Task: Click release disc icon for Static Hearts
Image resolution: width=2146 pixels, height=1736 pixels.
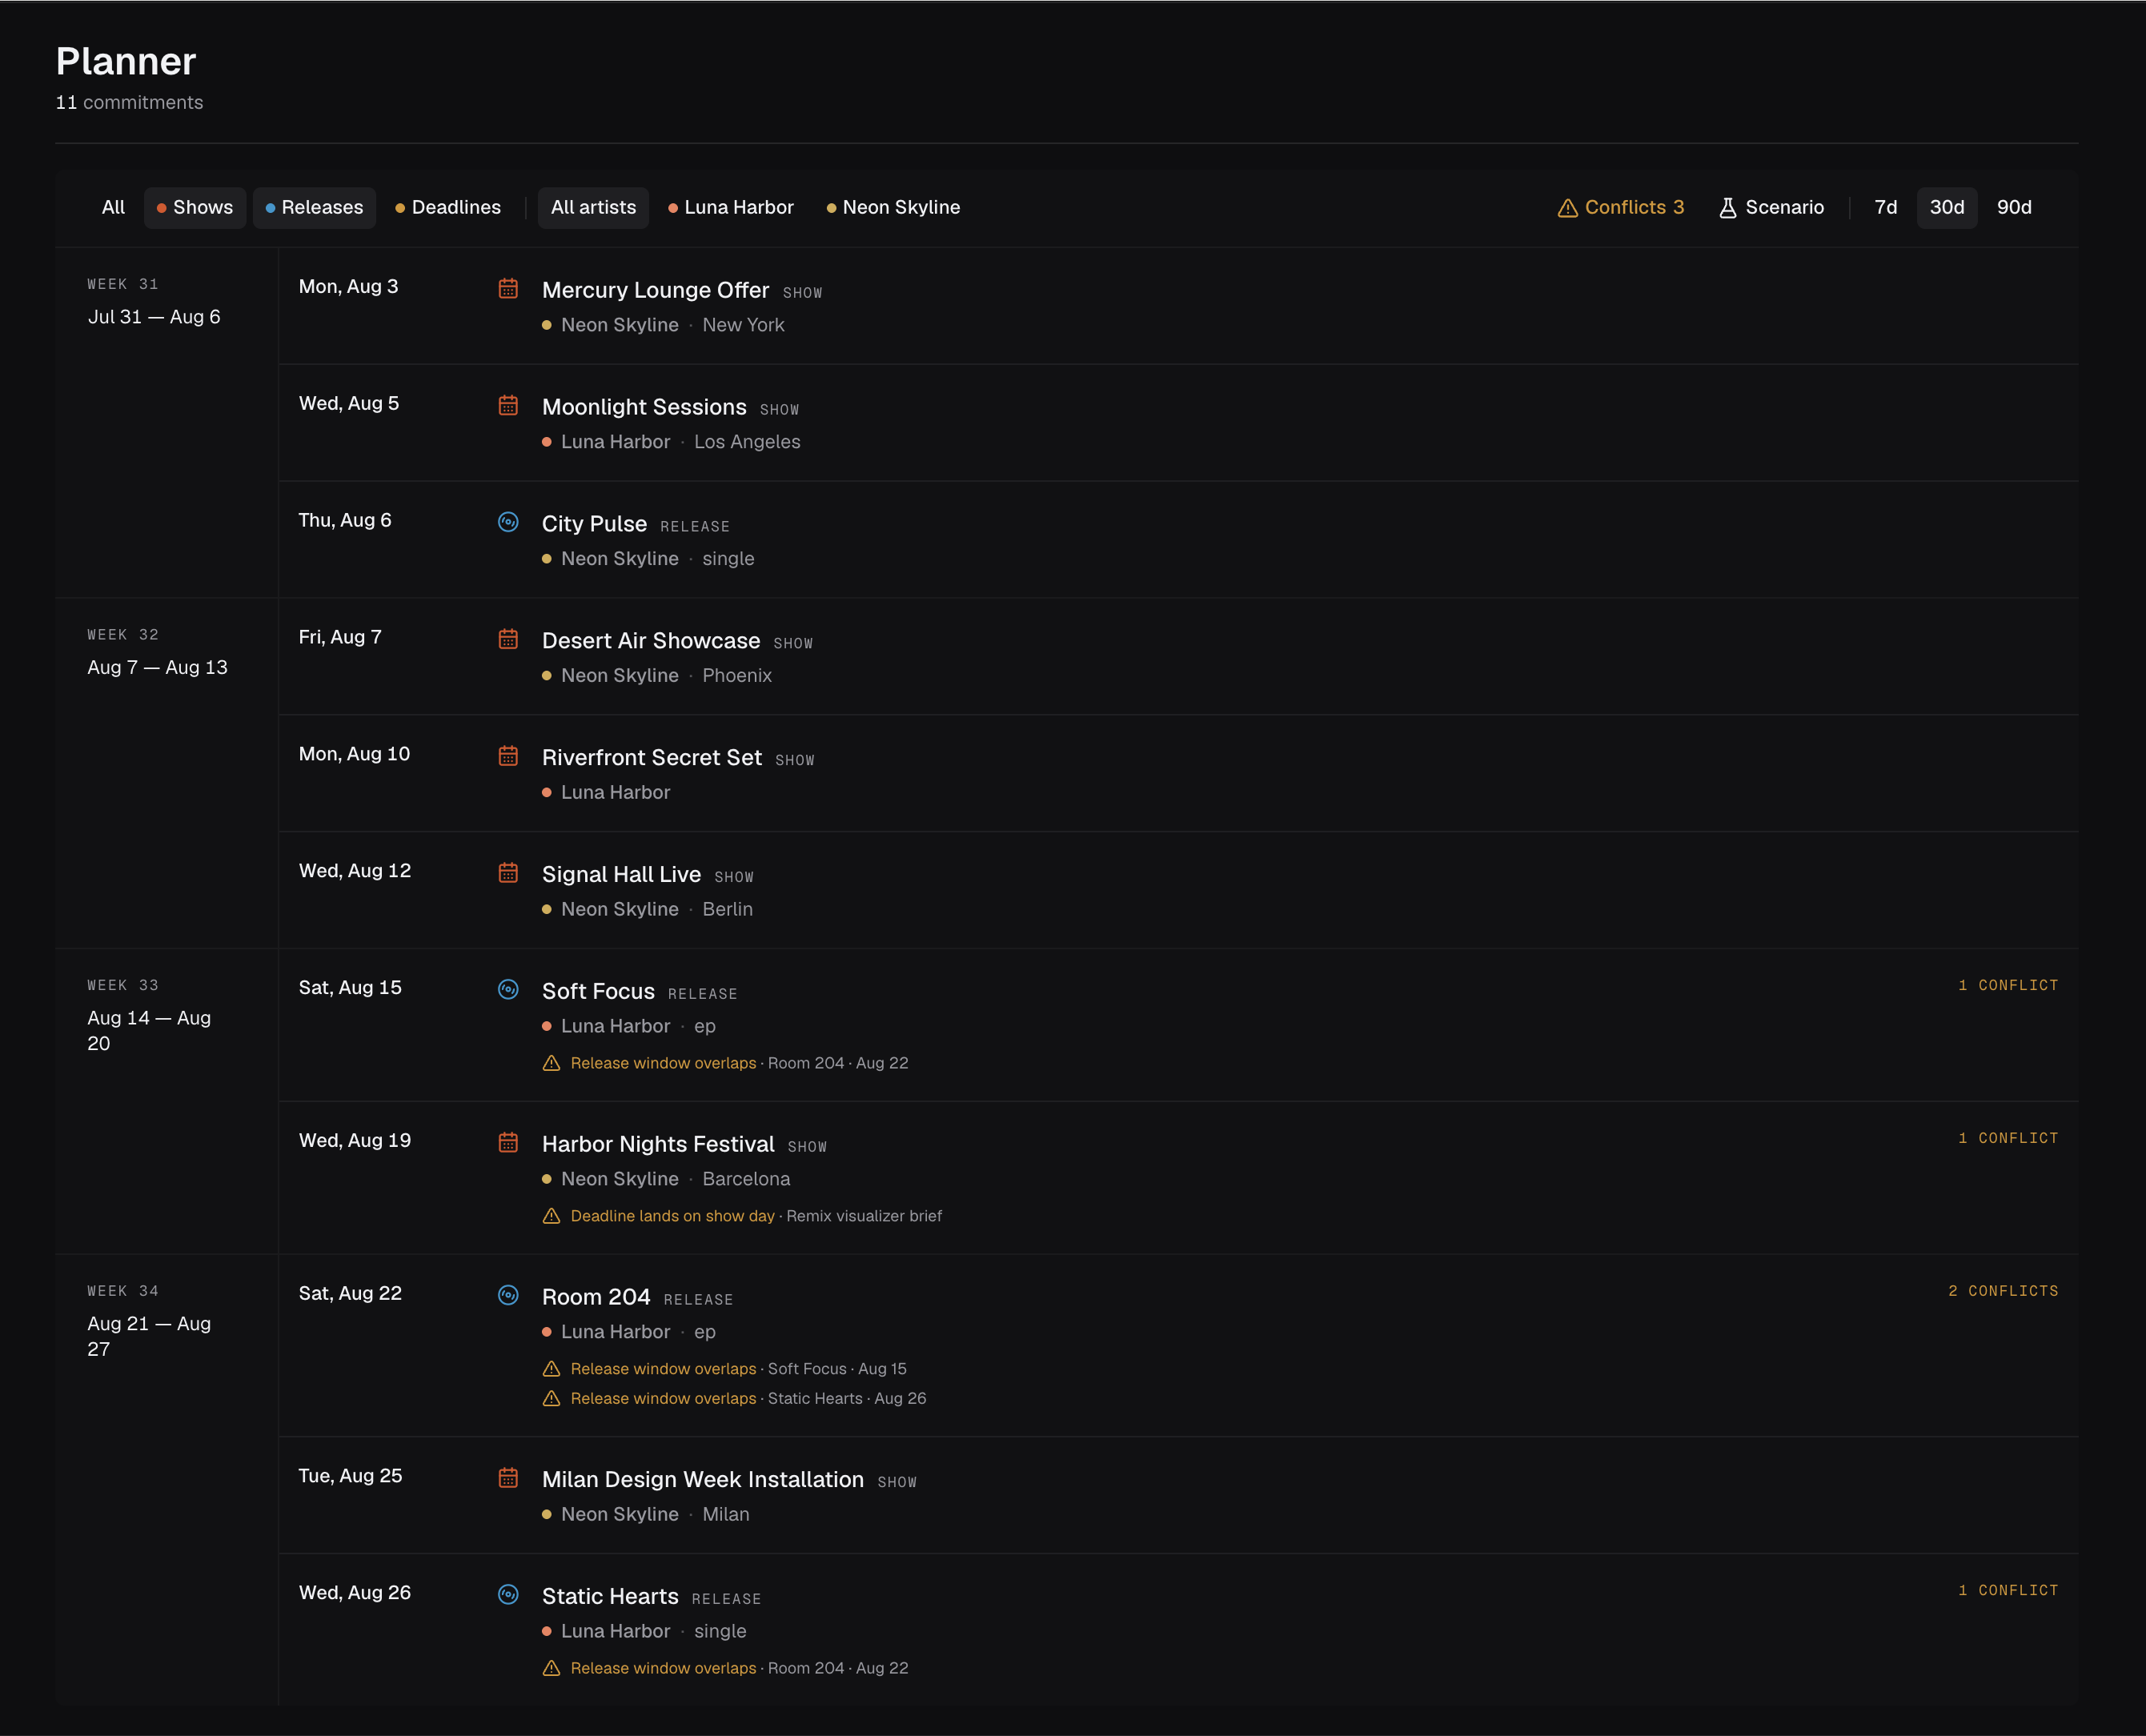Action: 508,1594
